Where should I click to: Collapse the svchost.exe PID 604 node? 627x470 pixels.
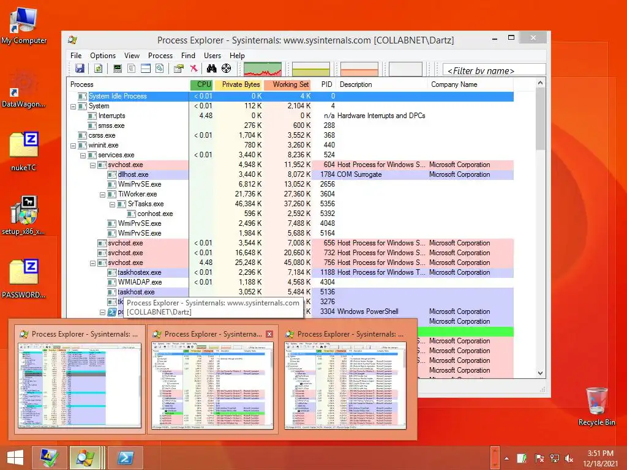pyautogui.click(x=92, y=165)
